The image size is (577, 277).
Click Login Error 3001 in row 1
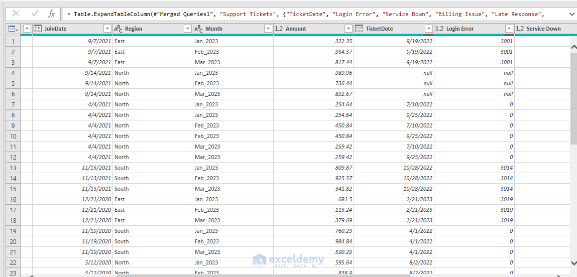[x=475, y=41]
